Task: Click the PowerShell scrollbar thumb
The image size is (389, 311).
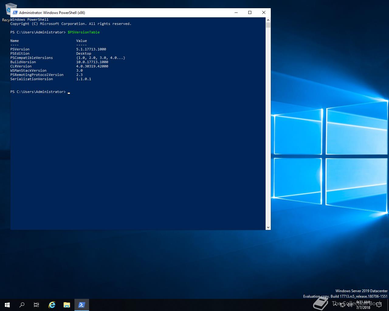Action: (x=268, y=25)
